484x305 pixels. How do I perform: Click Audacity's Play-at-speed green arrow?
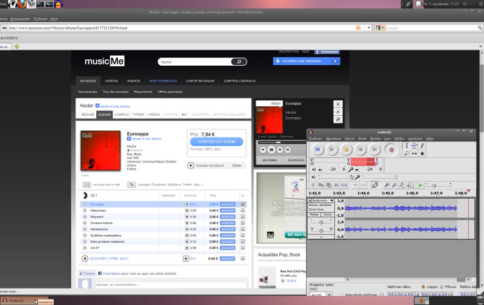coord(420,185)
